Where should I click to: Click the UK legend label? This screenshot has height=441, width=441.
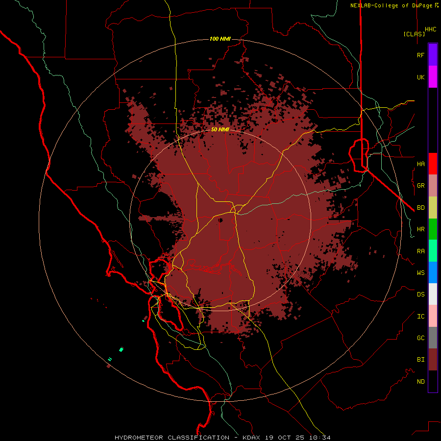click(x=421, y=77)
